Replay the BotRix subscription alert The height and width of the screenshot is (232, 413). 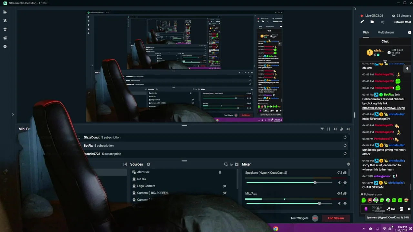(x=345, y=145)
